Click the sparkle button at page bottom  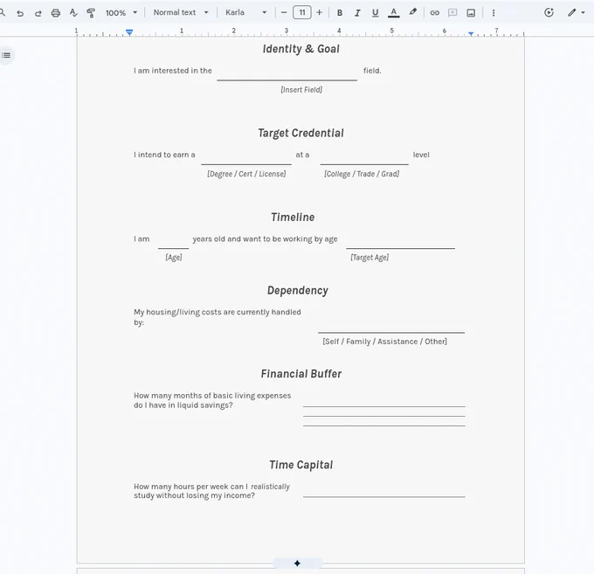click(x=297, y=564)
